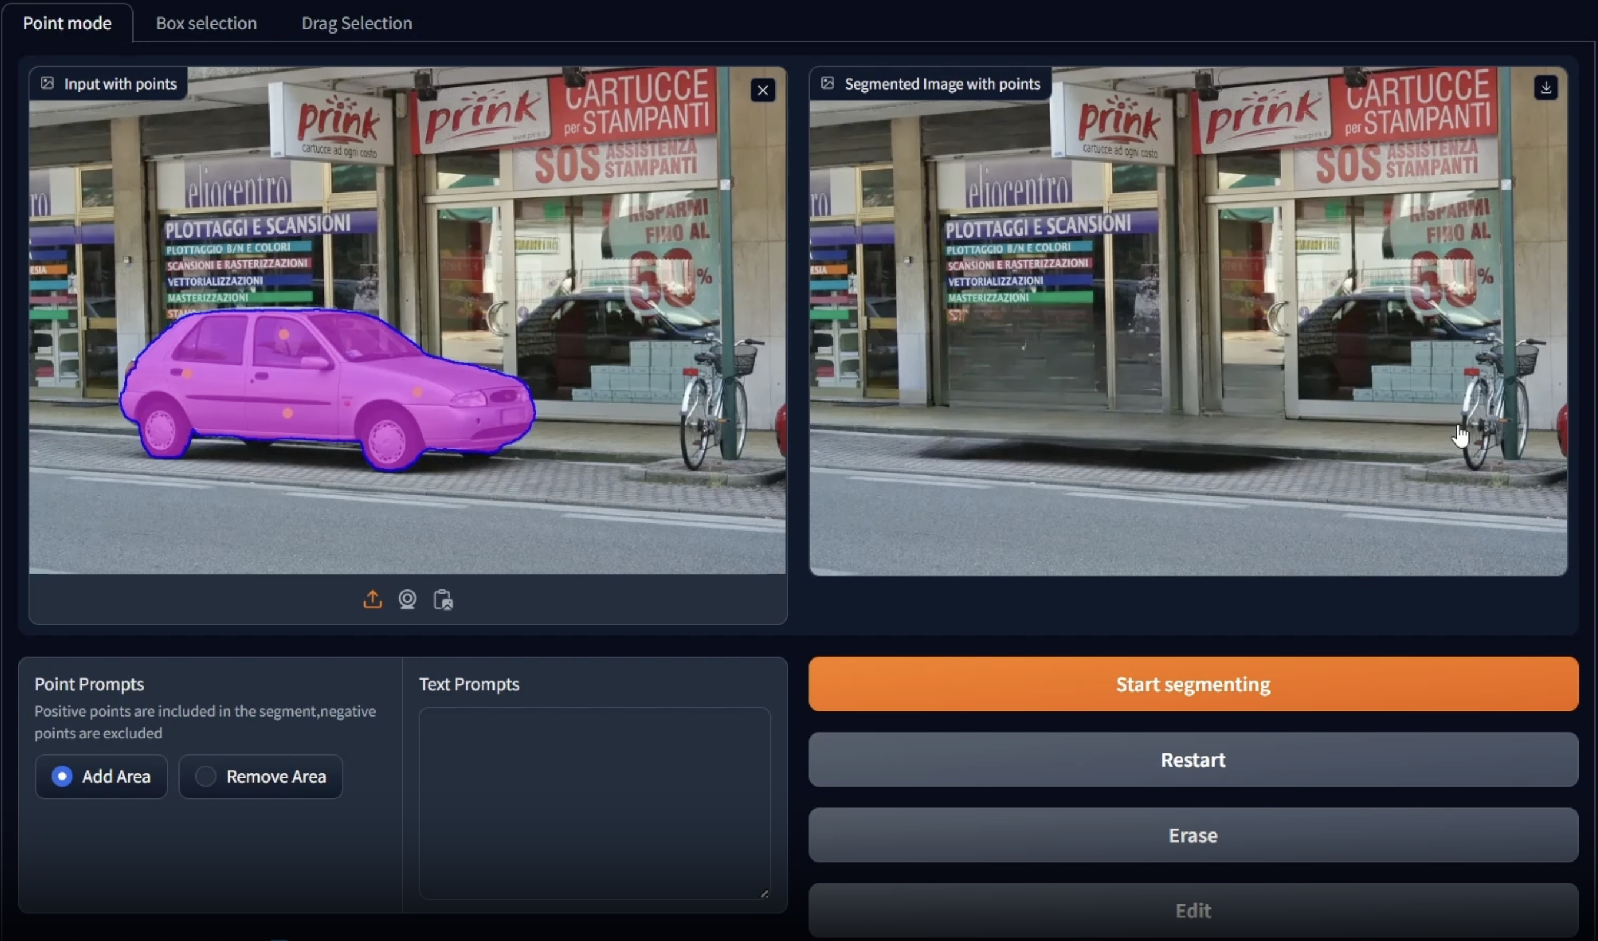Open the Drag Selection tab

point(356,24)
